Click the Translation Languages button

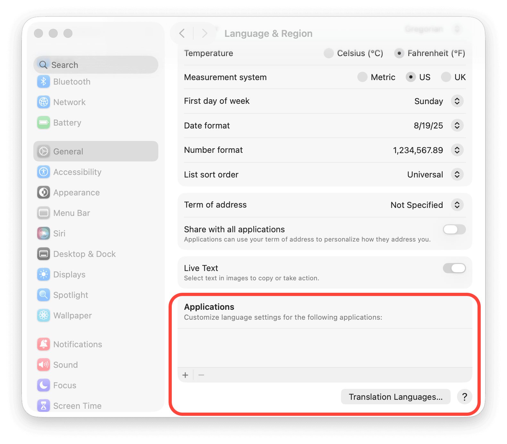coord(395,397)
